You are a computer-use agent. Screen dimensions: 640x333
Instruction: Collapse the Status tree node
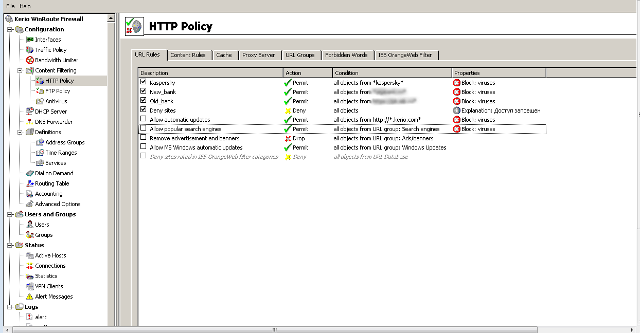point(10,245)
